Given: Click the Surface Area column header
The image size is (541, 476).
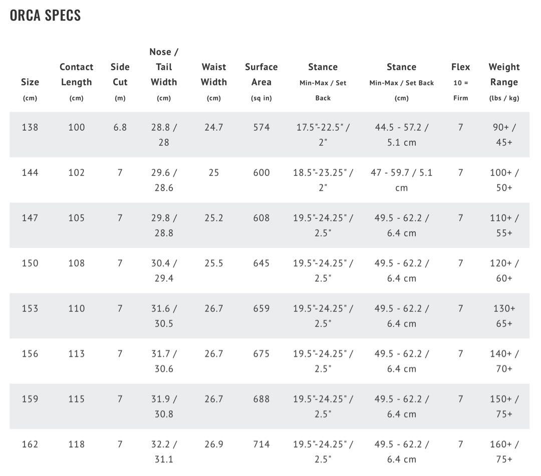Looking at the screenshot, I should pyautogui.click(x=261, y=75).
